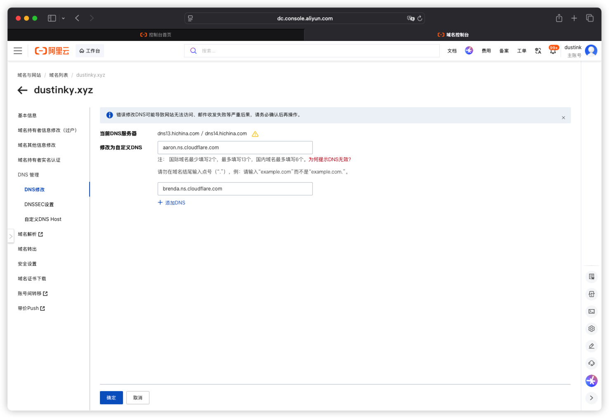This screenshot has width=609, height=418.
Task: Expand the collapsed left side panel
Action: coord(11,236)
